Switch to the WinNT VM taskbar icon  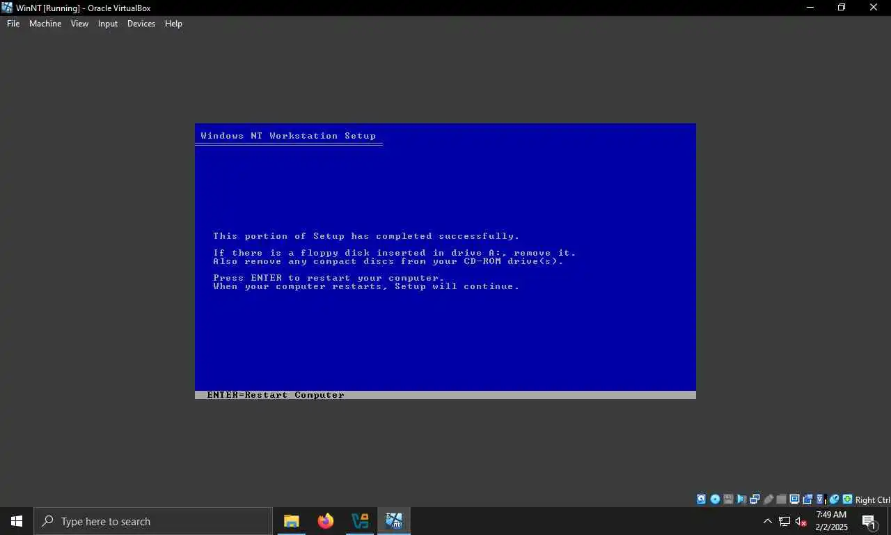click(x=394, y=521)
